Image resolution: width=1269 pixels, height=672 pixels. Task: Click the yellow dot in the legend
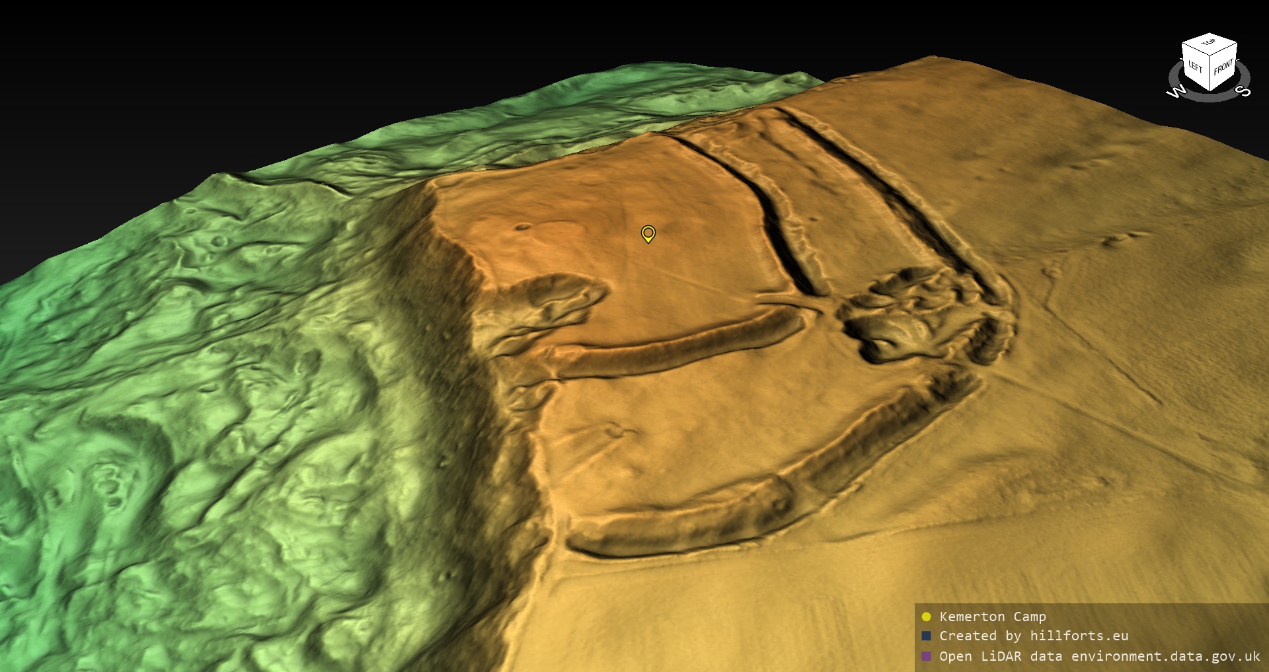click(x=926, y=616)
